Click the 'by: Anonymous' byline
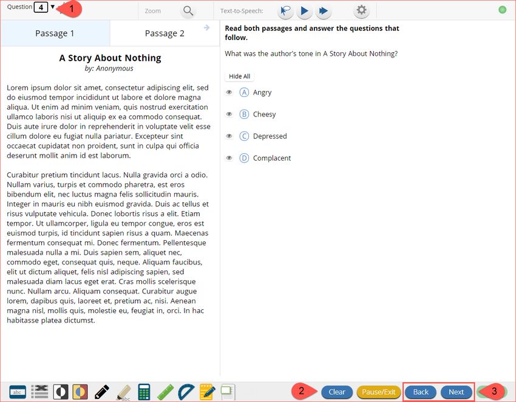 [109, 69]
